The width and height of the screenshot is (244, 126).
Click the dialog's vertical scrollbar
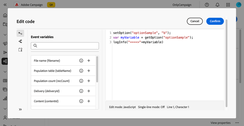pos(226,63)
